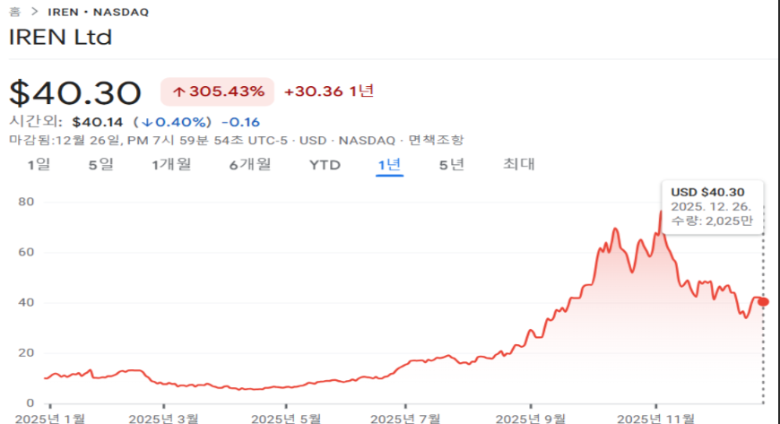Click the IREN Ltd company title

(x=61, y=38)
